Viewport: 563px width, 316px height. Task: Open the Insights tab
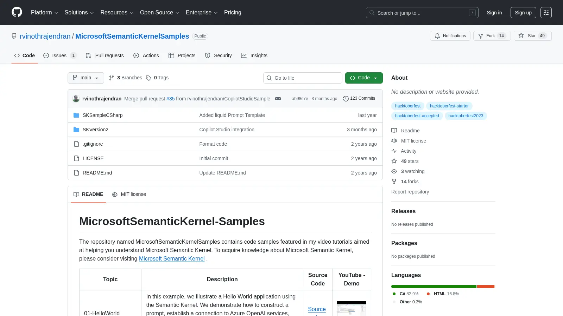(254, 55)
